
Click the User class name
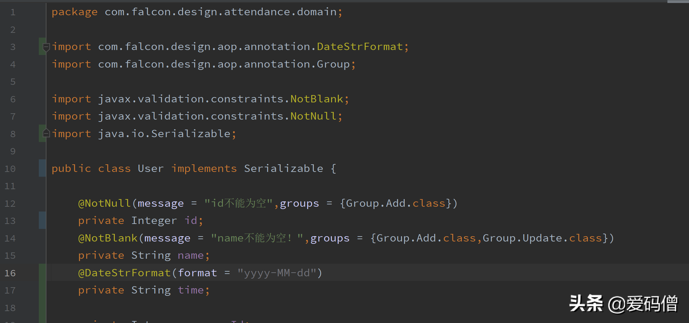coord(151,169)
